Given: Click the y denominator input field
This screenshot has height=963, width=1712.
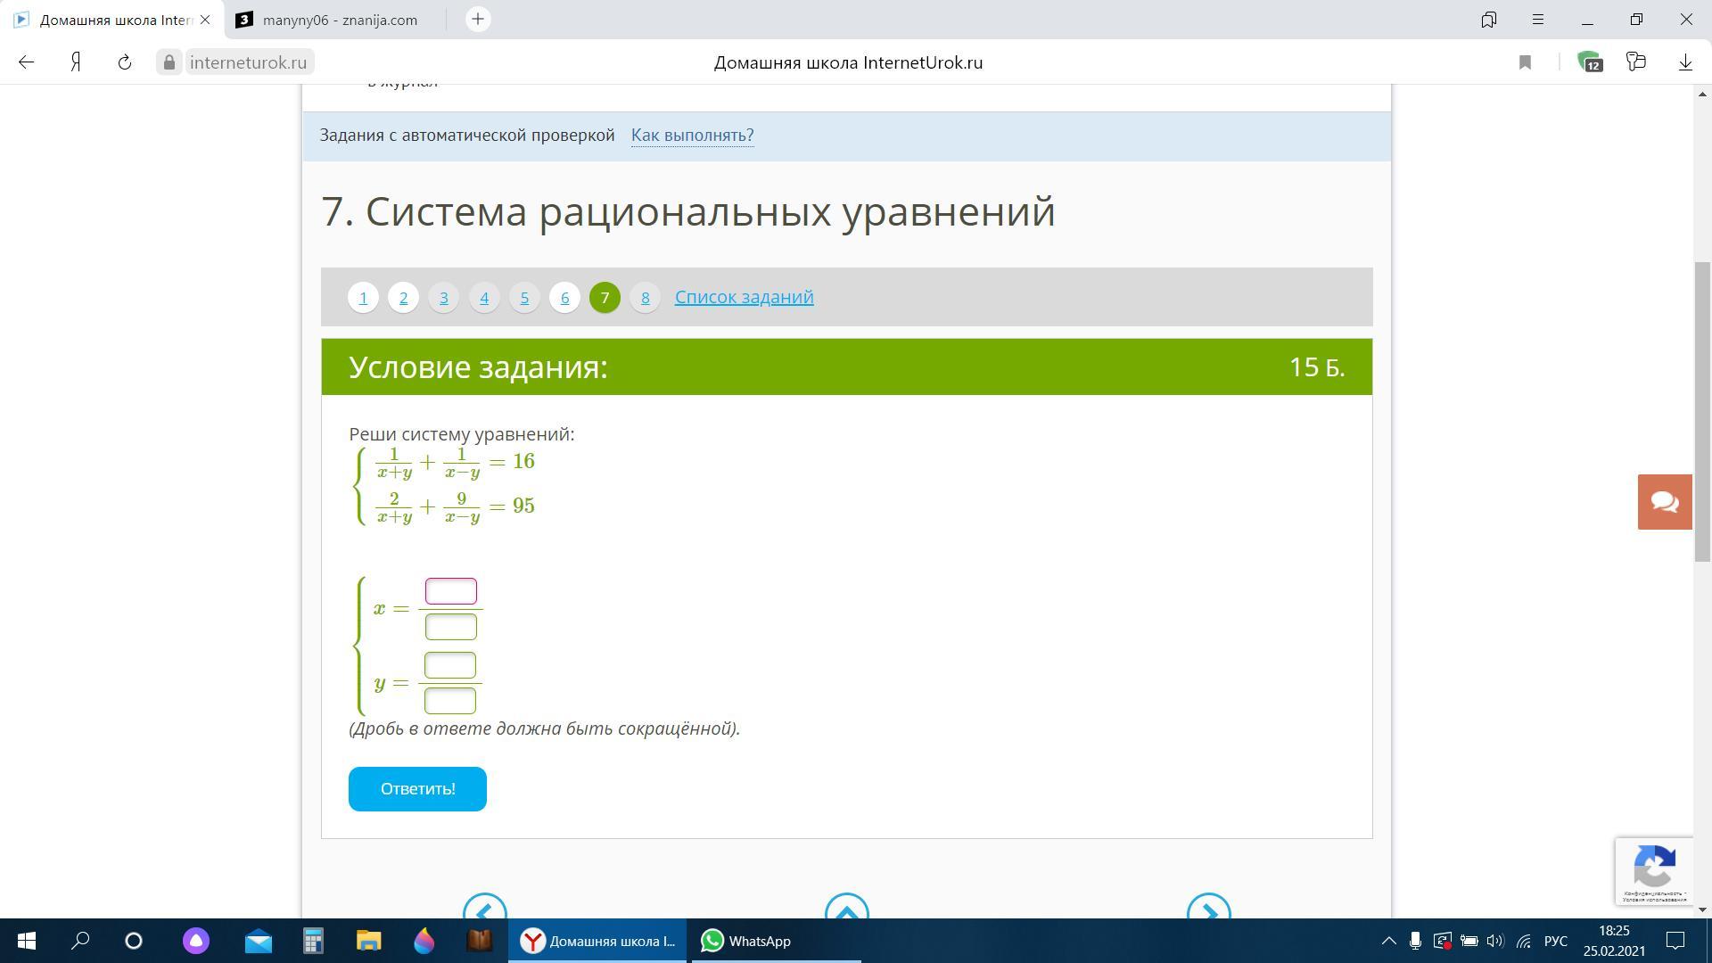Looking at the screenshot, I should tap(449, 701).
